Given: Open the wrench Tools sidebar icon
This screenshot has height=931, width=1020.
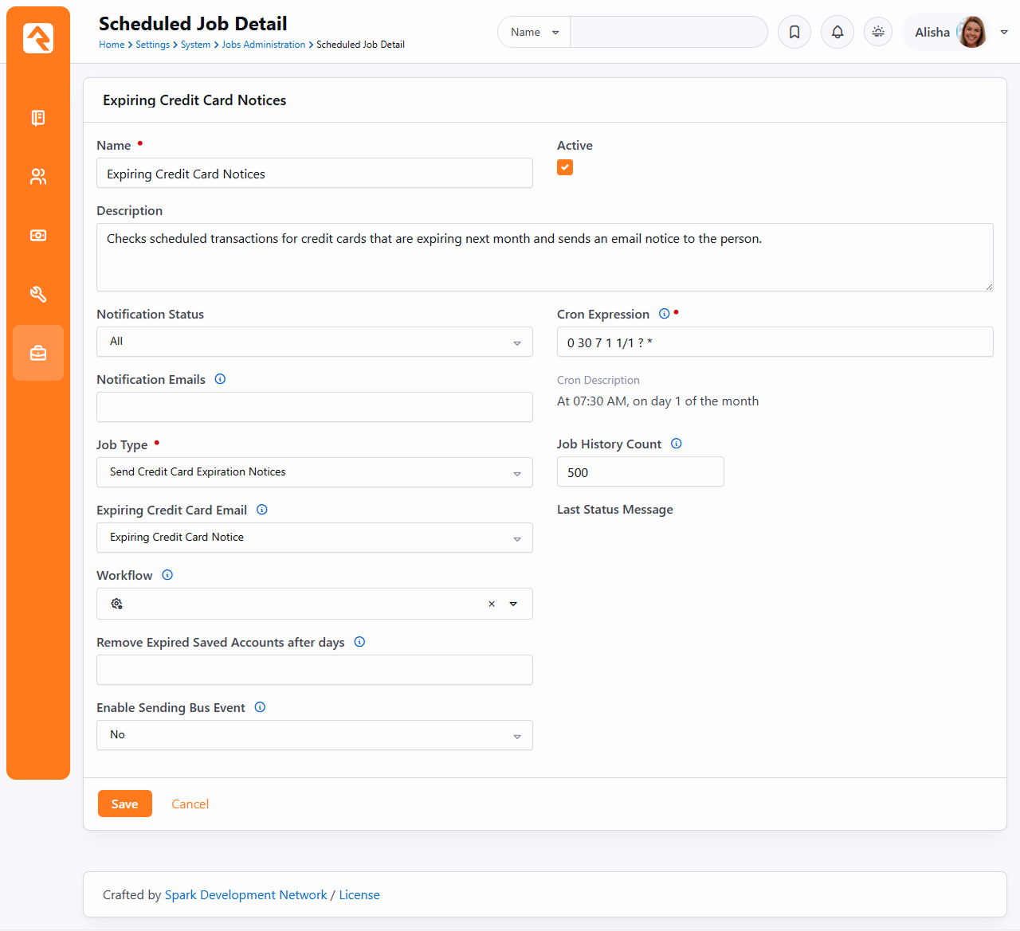Looking at the screenshot, I should (38, 294).
